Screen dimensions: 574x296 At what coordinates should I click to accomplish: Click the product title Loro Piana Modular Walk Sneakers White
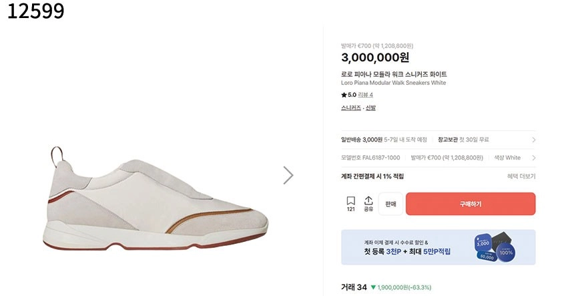click(393, 83)
